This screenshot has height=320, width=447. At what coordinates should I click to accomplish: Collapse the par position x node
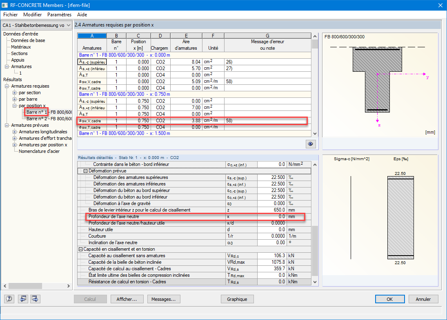[14, 106]
